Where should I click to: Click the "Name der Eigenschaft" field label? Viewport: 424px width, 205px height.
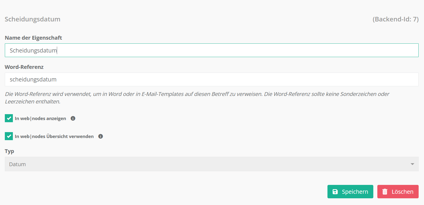33,38
